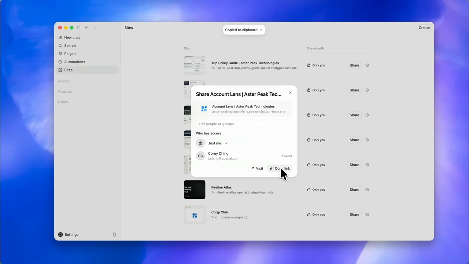Viewport: 469px width, 264px height.
Task: Click the Add people or groups field
Action: coord(244,124)
